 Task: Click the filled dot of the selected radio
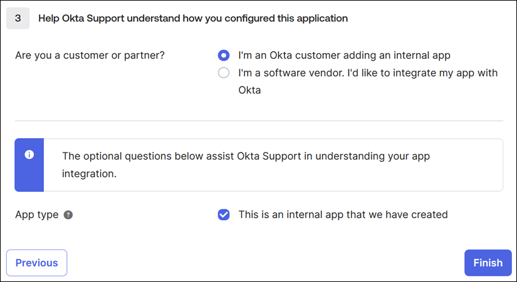pyautogui.click(x=224, y=55)
